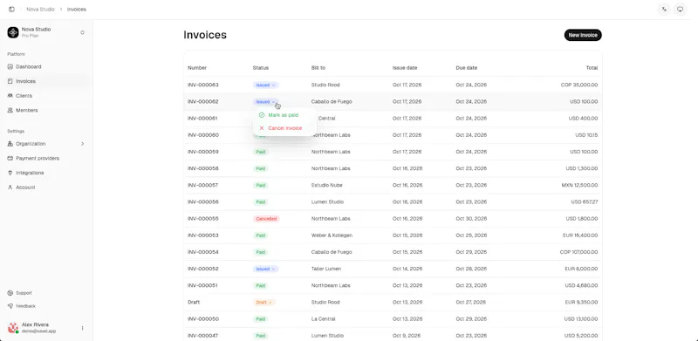698x341 pixels.
Task: Click the Status column header
Action: point(260,68)
